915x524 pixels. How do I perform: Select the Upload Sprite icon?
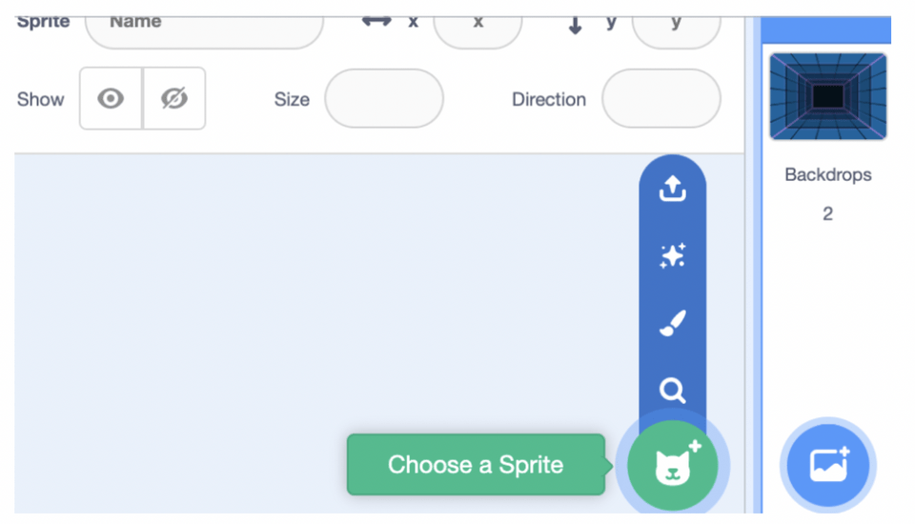(x=672, y=189)
